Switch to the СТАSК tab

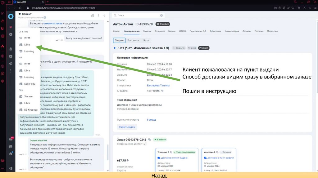183,31
